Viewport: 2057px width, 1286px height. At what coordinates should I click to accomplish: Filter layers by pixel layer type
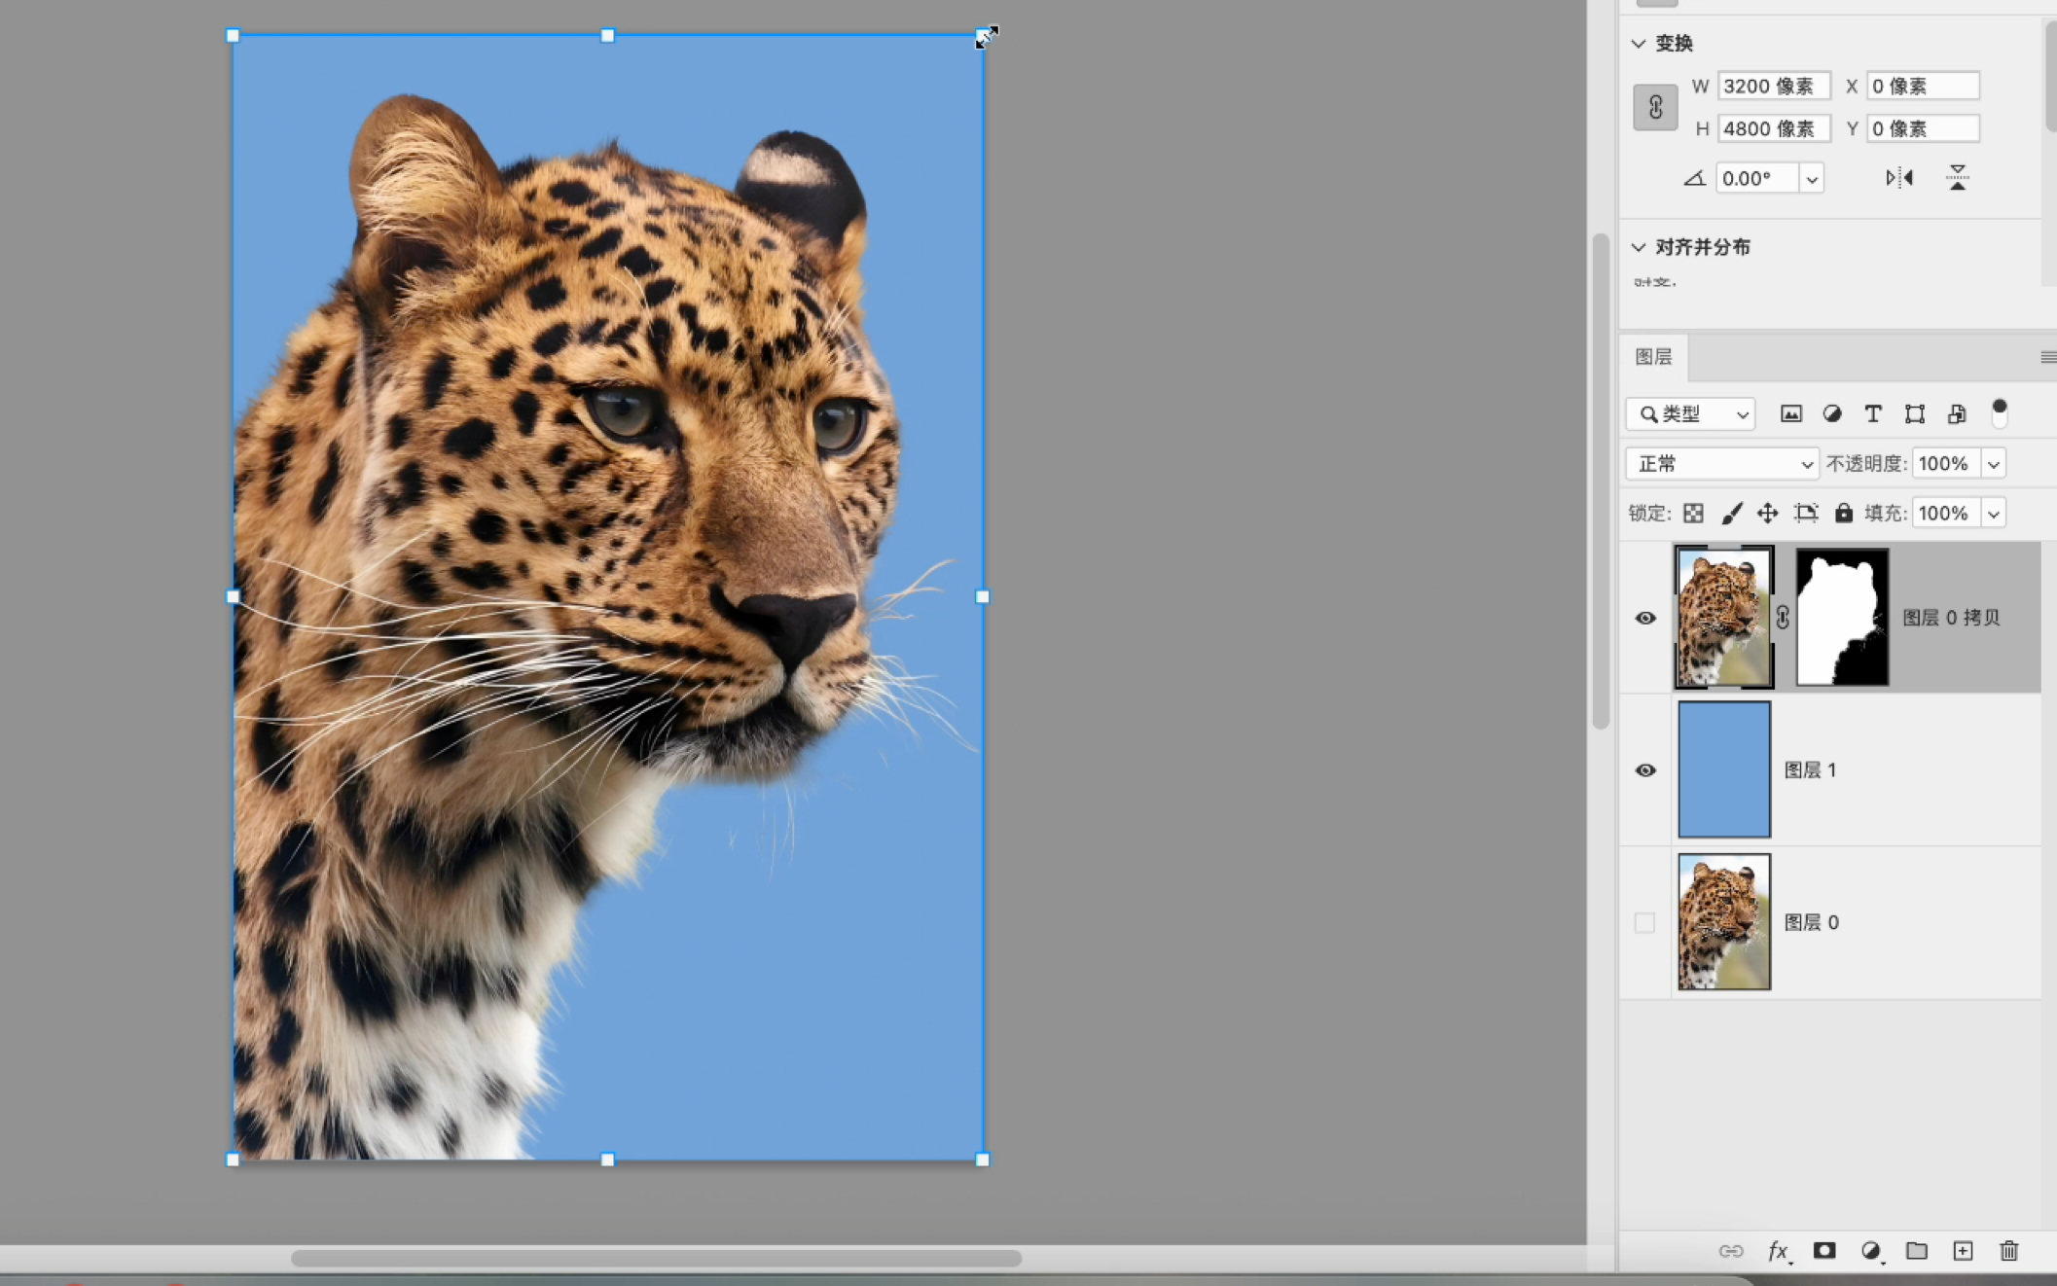pyautogui.click(x=1790, y=413)
